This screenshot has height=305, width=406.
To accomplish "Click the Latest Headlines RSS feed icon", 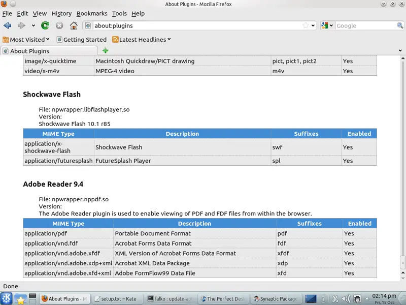I will (x=115, y=40).
